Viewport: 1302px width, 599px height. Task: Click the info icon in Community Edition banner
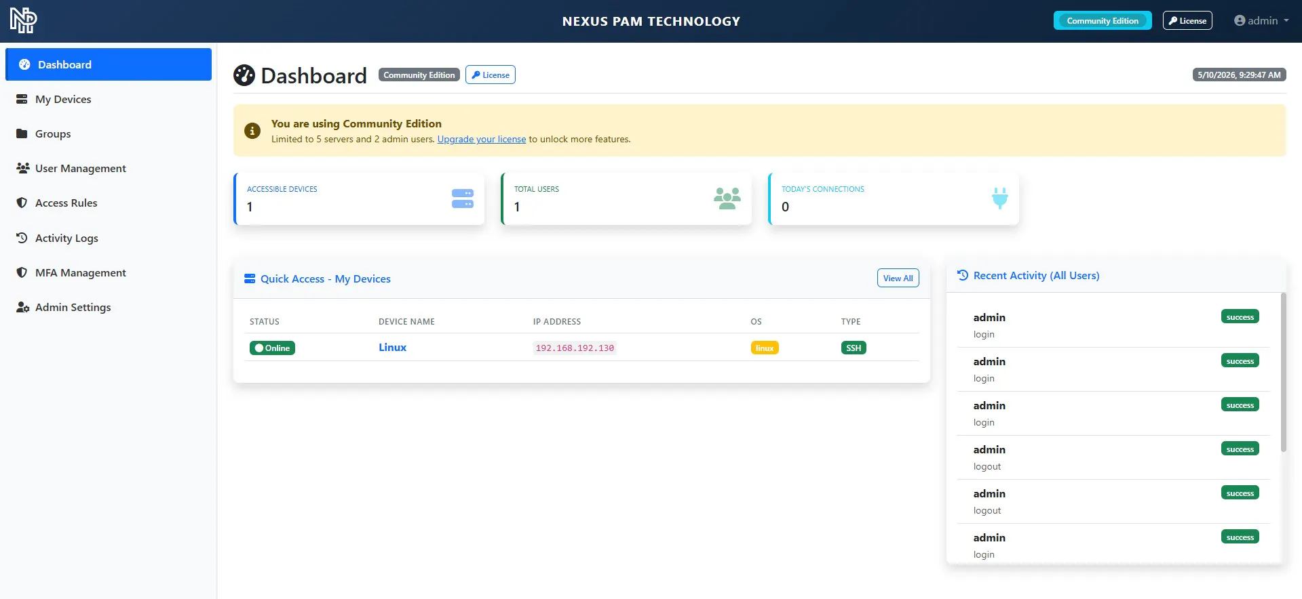(252, 131)
